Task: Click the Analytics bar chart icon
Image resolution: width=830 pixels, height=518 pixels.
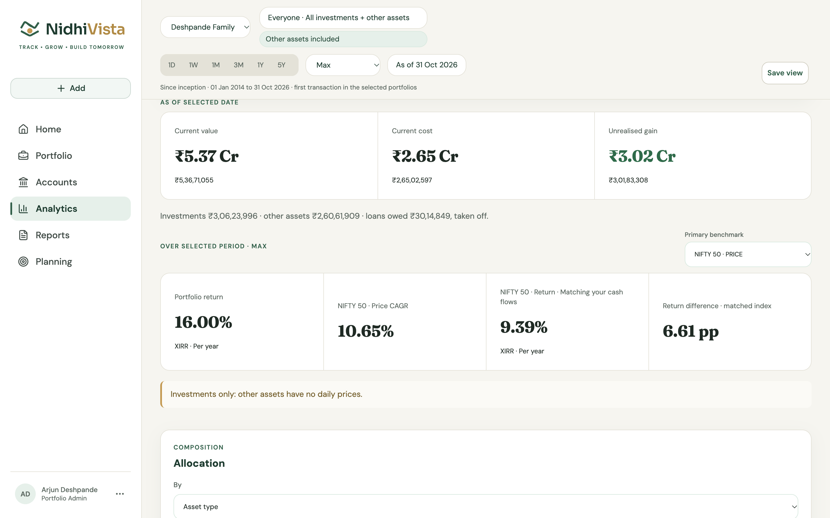Action: point(23,208)
